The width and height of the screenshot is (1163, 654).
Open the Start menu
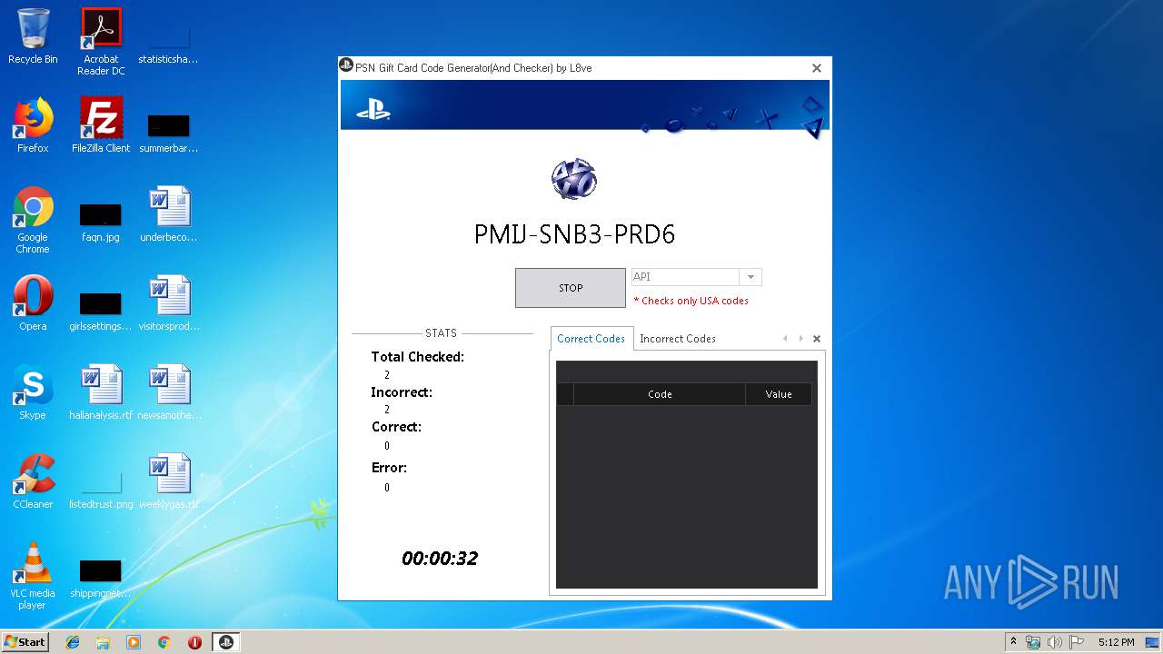point(25,642)
